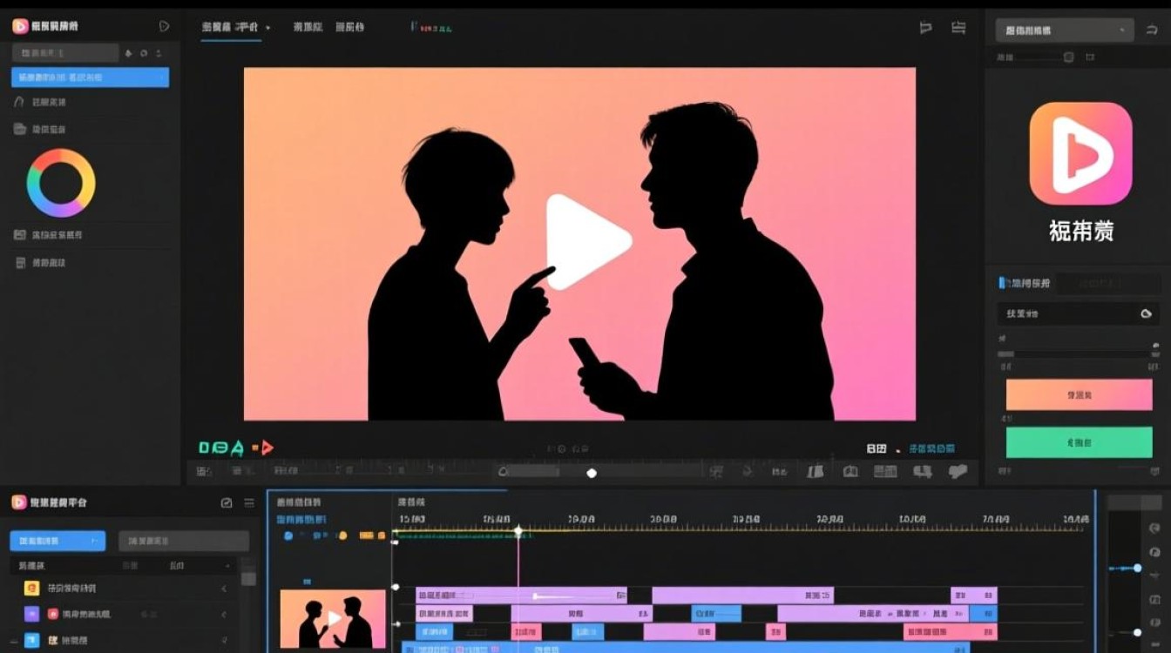Click the arch-shaped icon sidebar item
This screenshot has height=653, width=1171.
(x=19, y=102)
